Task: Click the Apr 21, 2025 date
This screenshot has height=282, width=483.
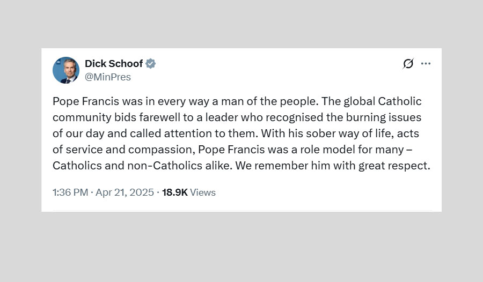Action: coord(125,192)
